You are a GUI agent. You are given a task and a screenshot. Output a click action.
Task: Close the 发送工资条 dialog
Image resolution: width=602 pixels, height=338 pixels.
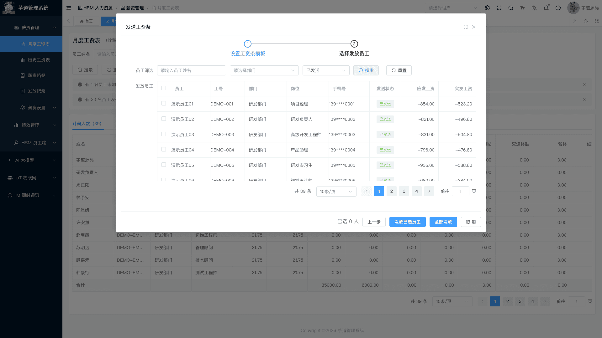[474, 27]
